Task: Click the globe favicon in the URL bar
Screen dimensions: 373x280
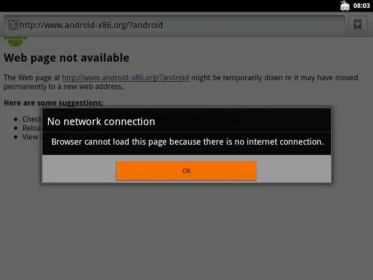Action: tap(14, 25)
